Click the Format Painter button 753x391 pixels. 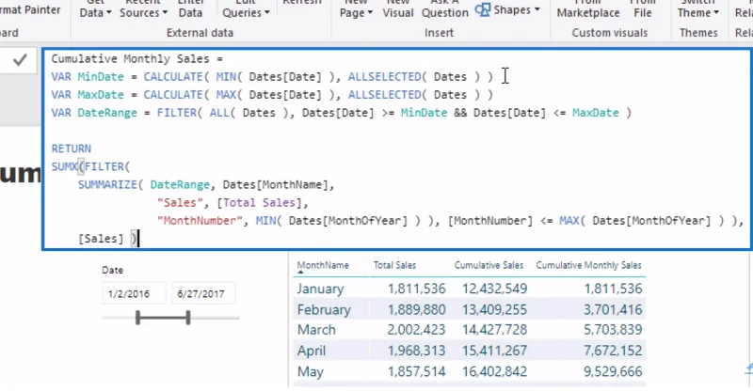point(30,9)
